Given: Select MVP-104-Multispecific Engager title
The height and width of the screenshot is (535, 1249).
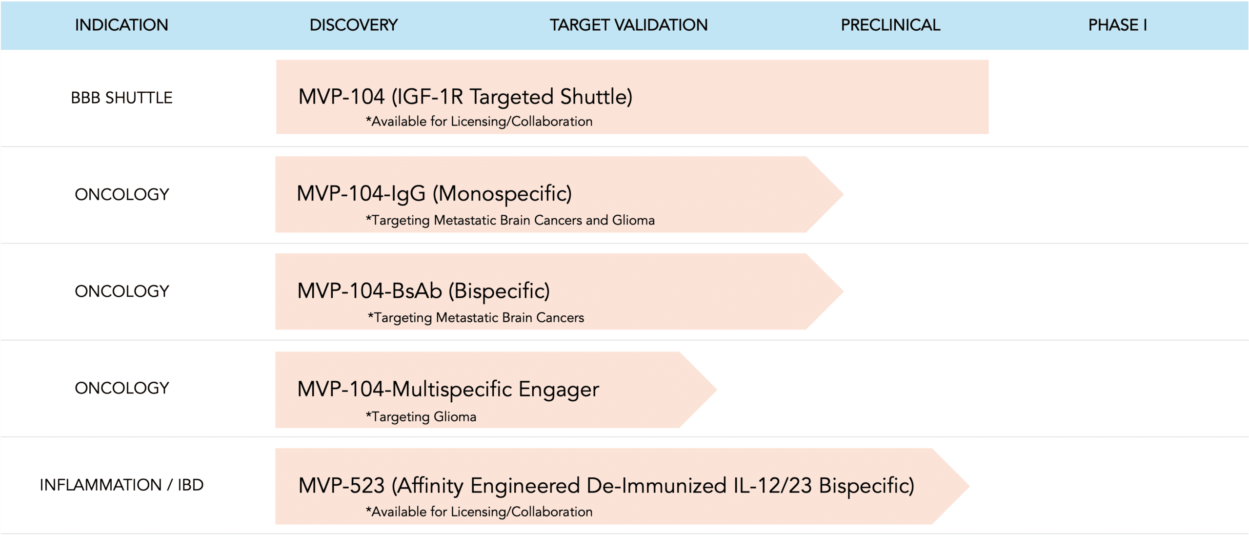Looking at the screenshot, I should click(448, 389).
